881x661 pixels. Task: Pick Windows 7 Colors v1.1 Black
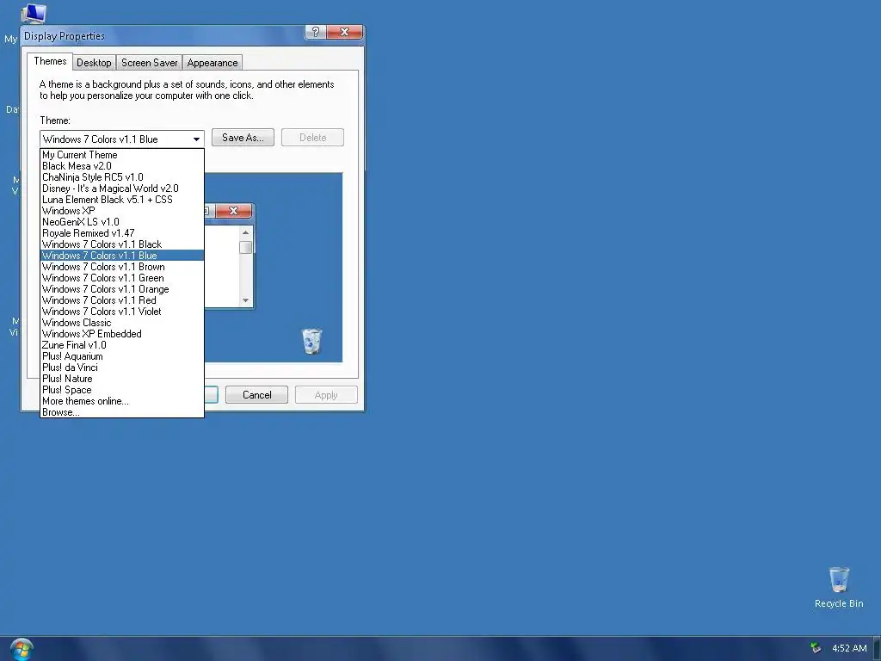122,244
